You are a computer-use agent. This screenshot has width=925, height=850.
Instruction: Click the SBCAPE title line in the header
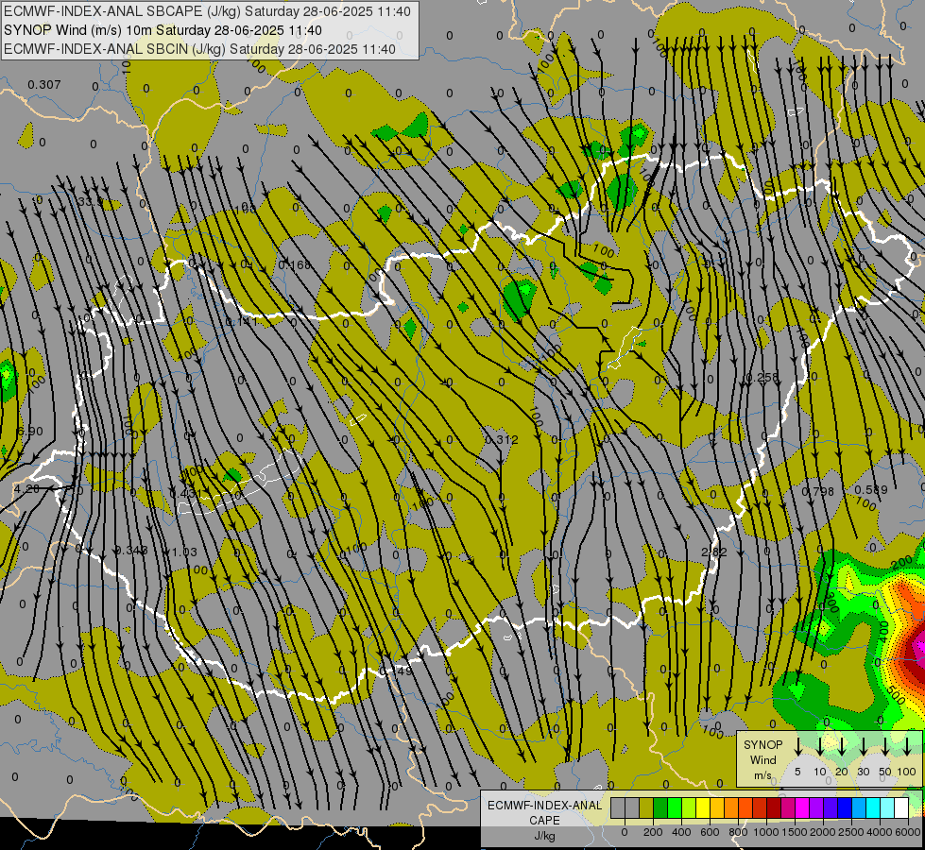[x=207, y=11]
